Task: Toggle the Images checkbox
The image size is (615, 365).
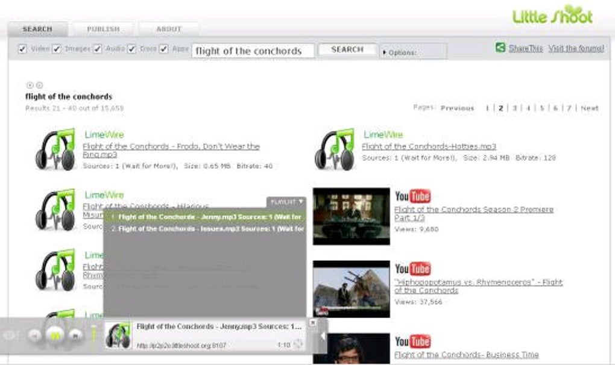Action: 57,49
